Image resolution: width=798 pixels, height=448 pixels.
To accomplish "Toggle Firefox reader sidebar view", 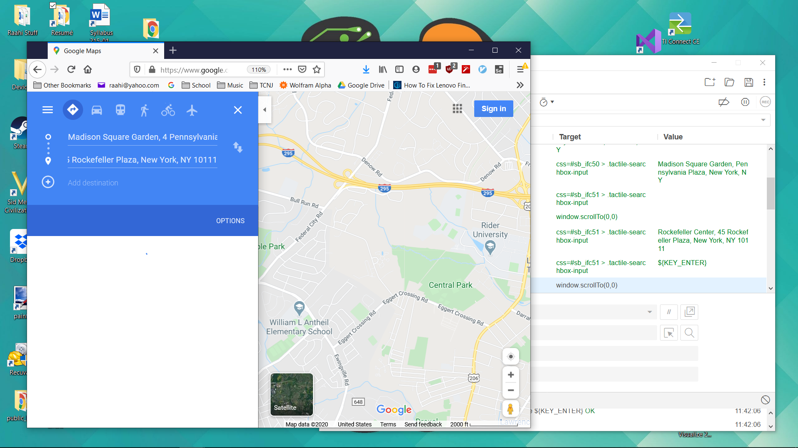I will (399, 70).
